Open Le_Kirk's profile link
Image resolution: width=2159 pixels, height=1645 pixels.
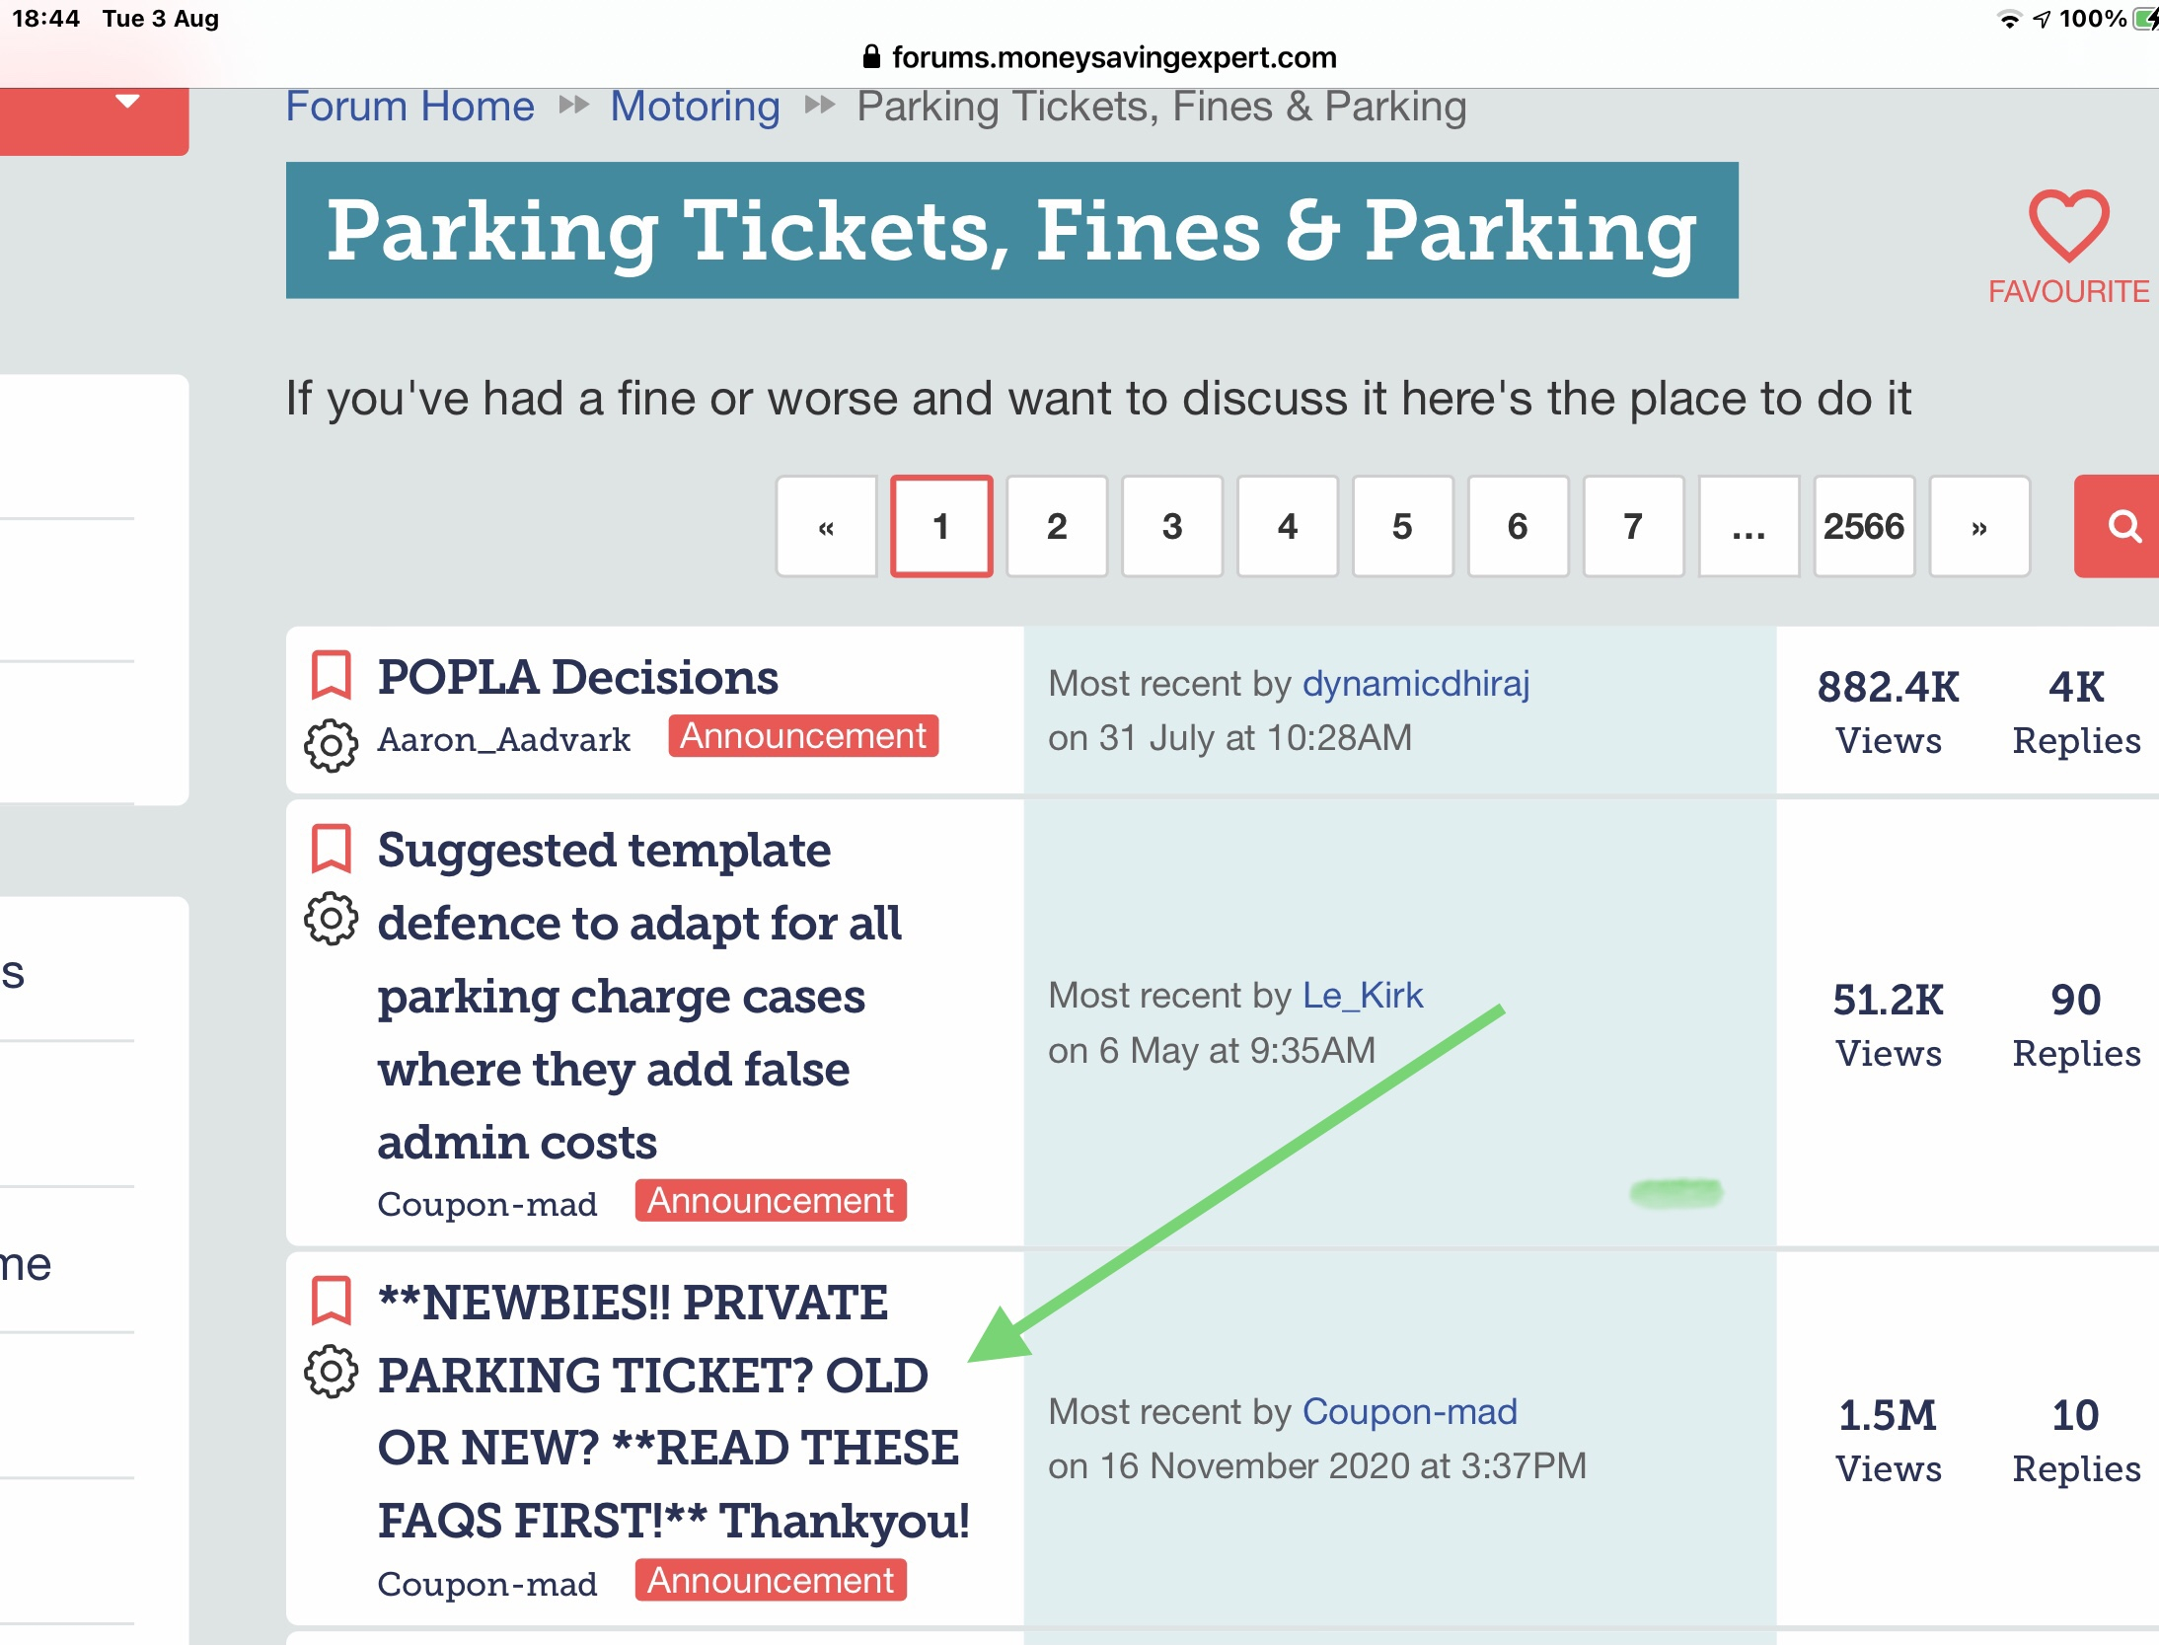coord(1362,996)
